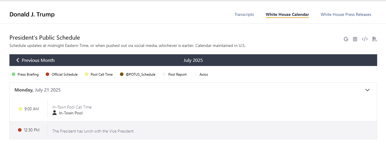
Task: Open the 12:30 PM lunch with Vice President entry
Action: tap(193, 130)
